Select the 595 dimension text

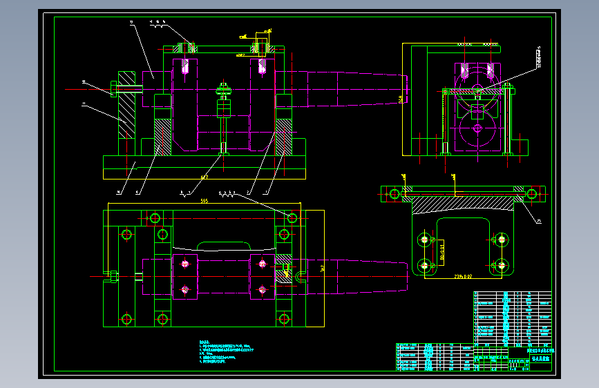coord(205,201)
